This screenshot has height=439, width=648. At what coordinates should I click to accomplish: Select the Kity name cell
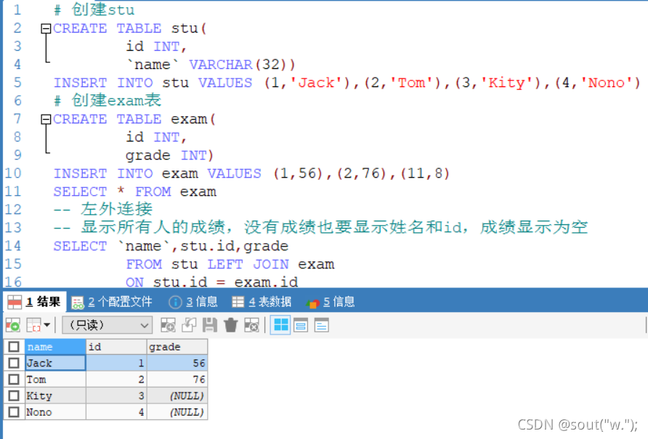pyautogui.click(x=55, y=395)
